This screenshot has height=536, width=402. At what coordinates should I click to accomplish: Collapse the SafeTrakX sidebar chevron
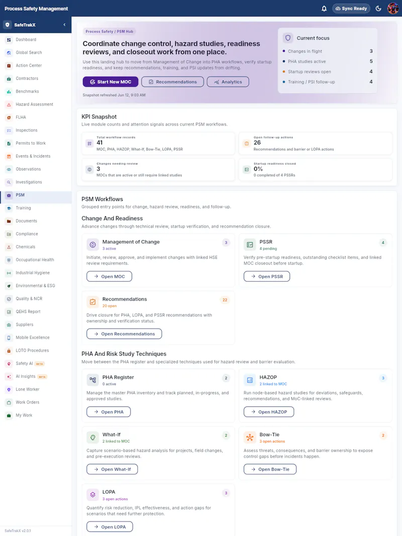coord(64,25)
